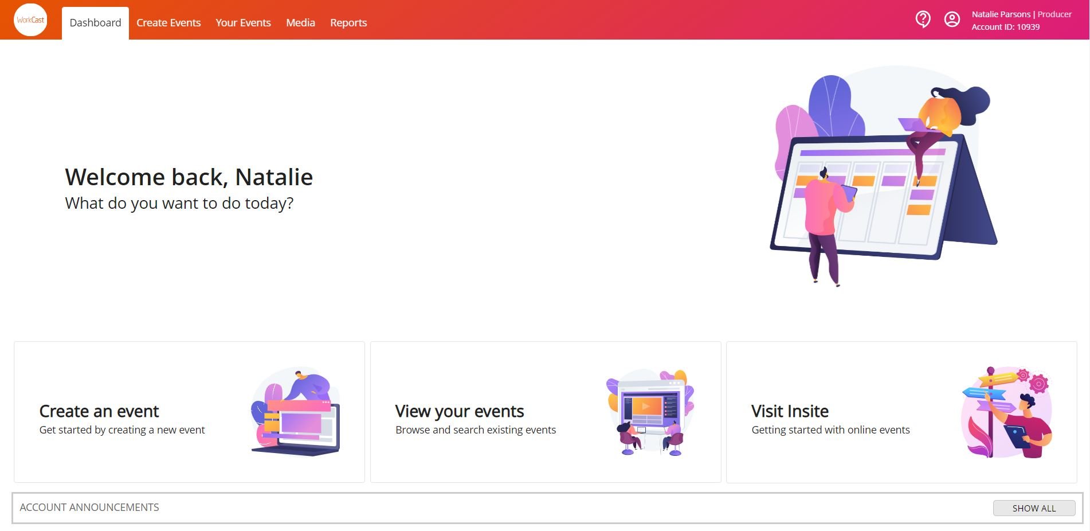Open the View your events card
The width and height of the screenshot is (1090, 531).
tap(545, 411)
